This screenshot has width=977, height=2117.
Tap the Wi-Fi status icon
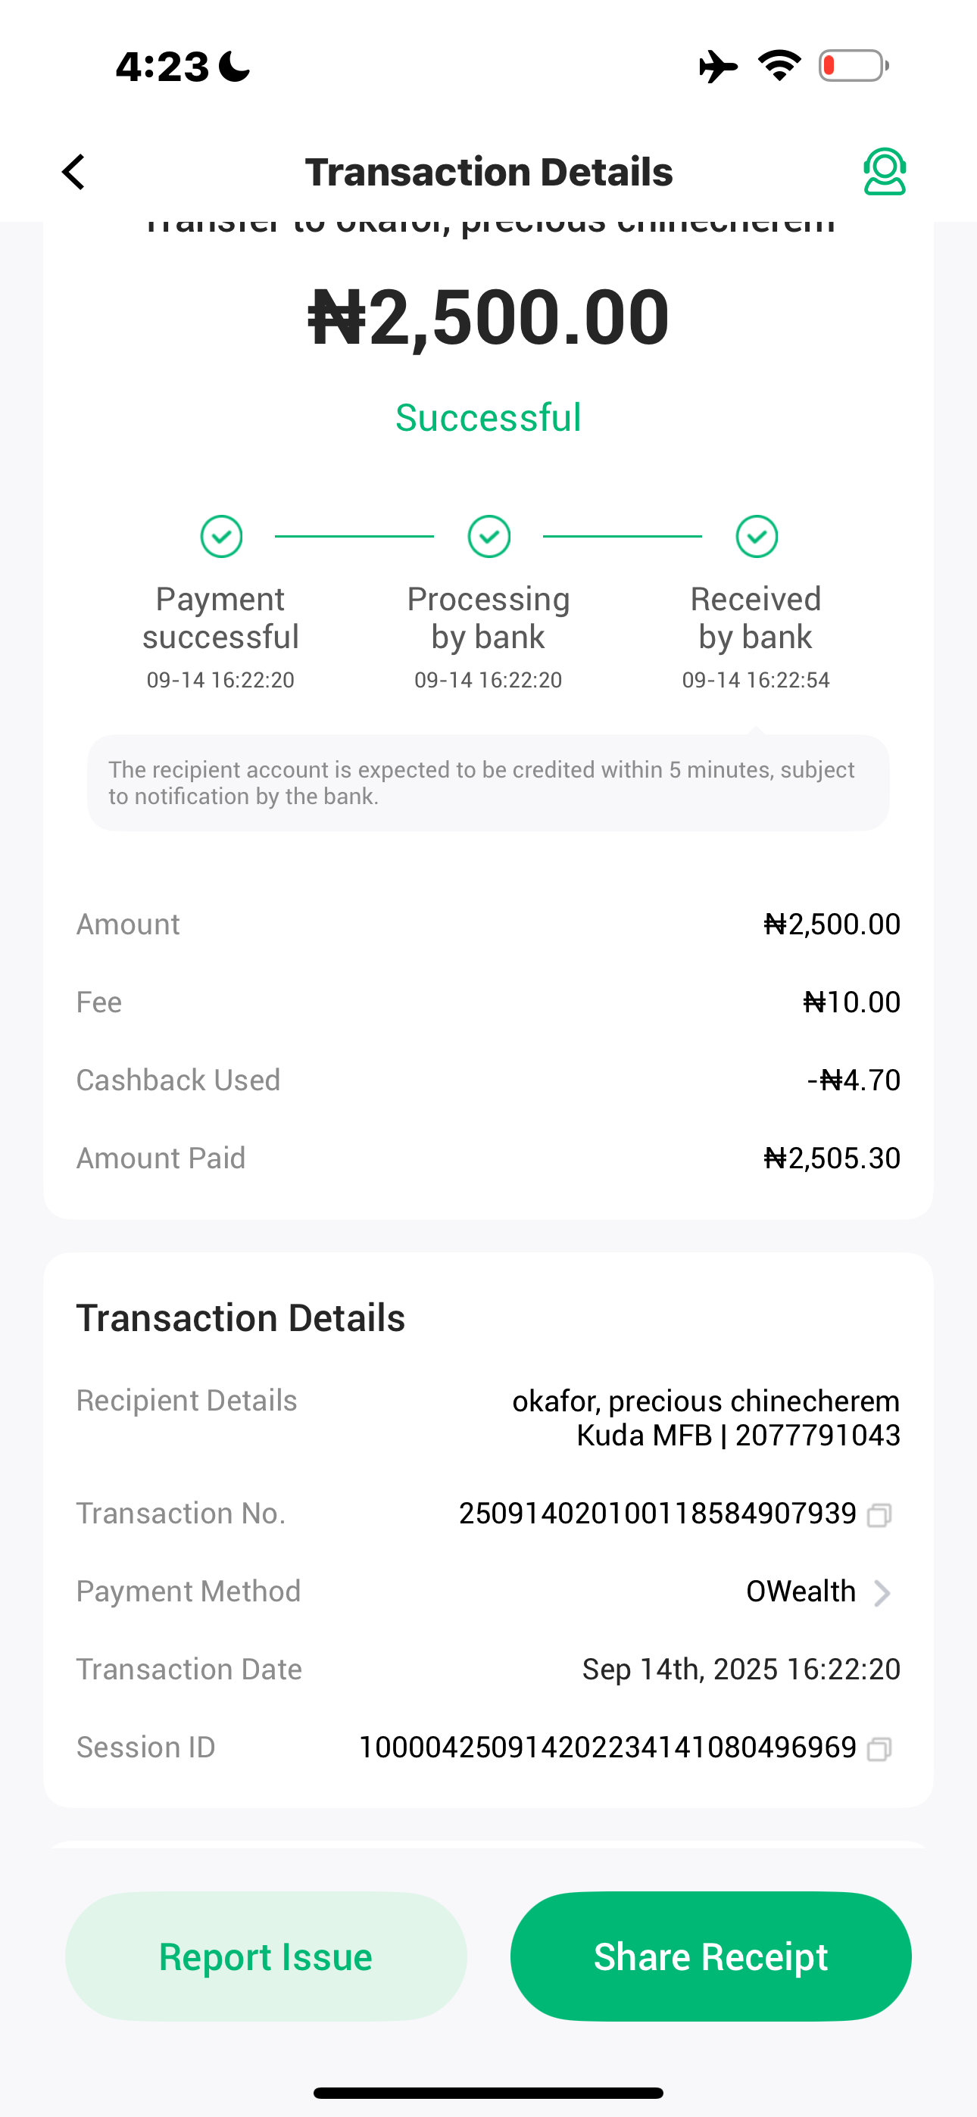pyautogui.click(x=779, y=66)
